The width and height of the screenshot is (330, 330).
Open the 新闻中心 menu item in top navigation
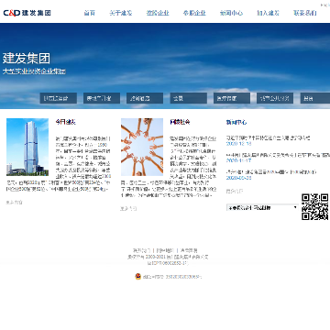pyautogui.click(x=231, y=13)
